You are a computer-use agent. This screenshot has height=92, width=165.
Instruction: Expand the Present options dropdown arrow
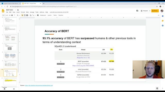150,11
